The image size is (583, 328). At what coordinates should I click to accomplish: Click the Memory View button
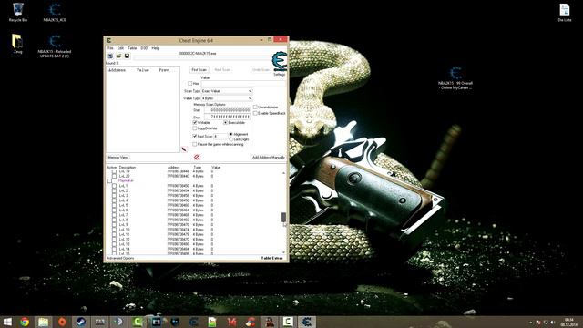(118, 158)
